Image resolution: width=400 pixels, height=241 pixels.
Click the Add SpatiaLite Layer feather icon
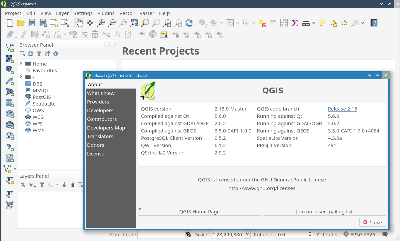10,81
